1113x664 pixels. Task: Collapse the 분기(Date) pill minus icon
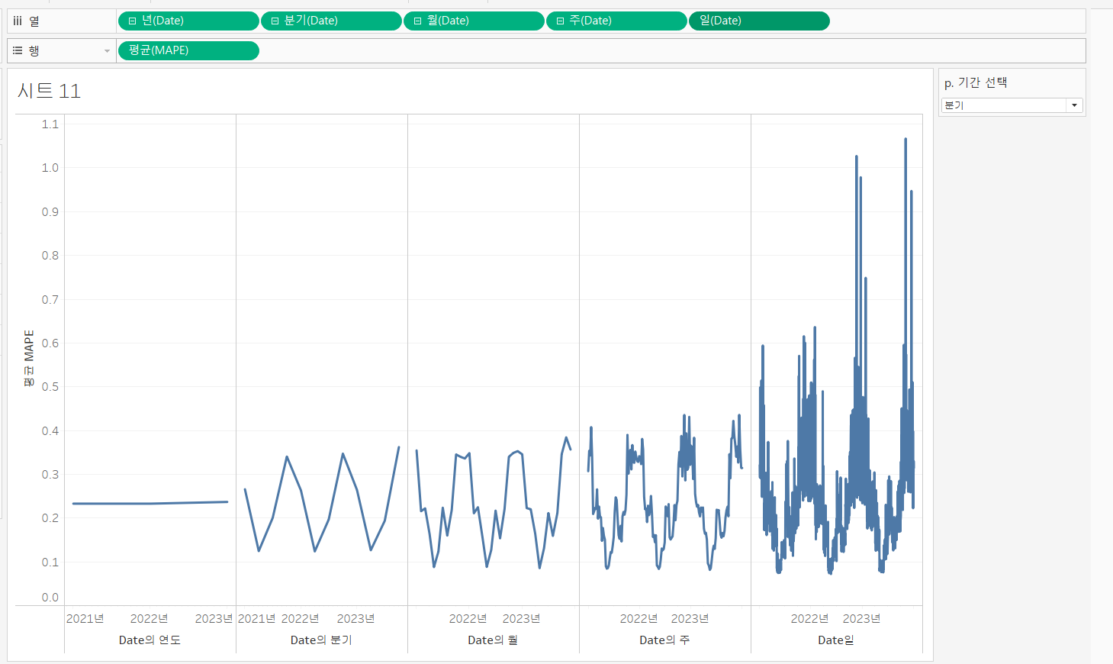tap(275, 21)
